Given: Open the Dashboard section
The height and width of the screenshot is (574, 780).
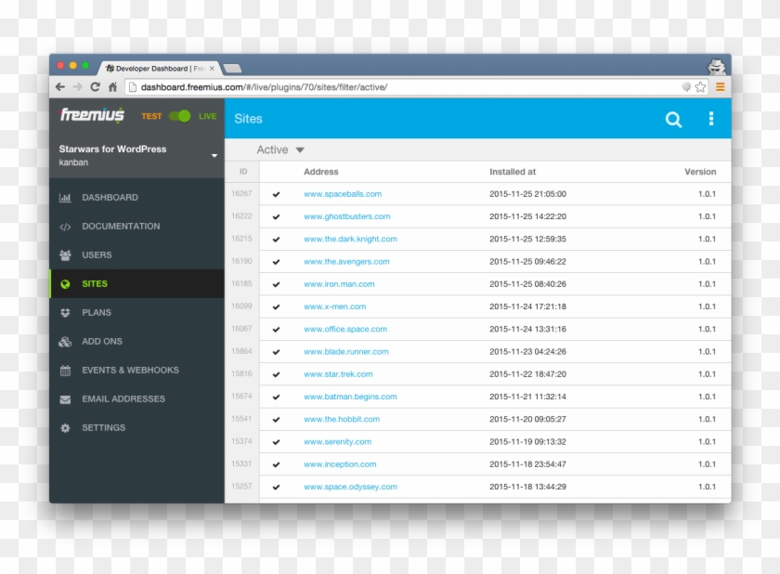Looking at the screenshot, I should 110,197.
